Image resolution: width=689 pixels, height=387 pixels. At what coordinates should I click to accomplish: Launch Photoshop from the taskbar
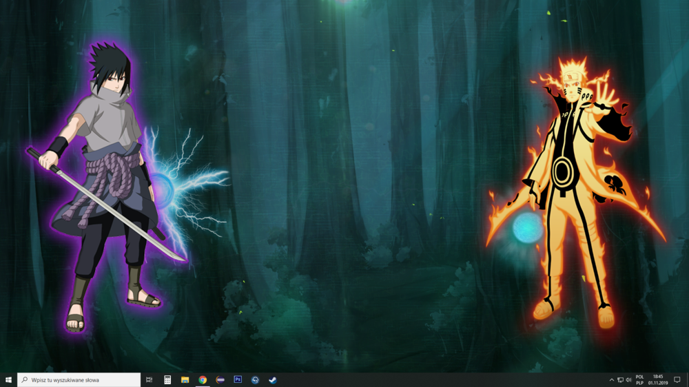(x=238, y=379)
